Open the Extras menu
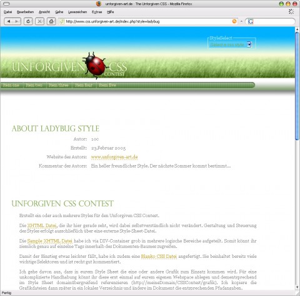 tap(97, 12)
